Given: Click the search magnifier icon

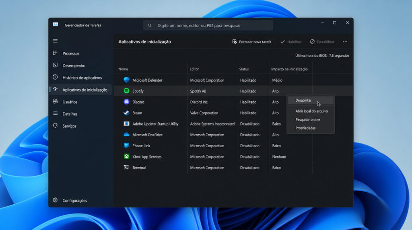Looking at the screenshot, I should (x=150, y=25).
